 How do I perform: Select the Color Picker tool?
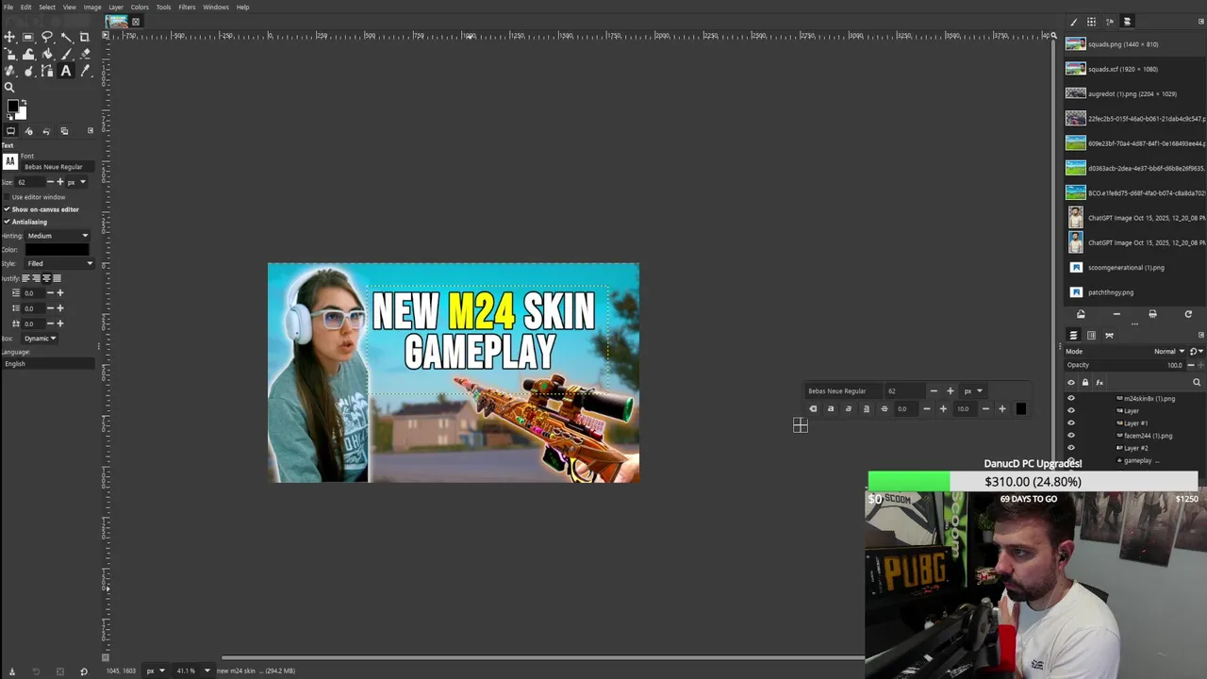(x=84, y=71)
